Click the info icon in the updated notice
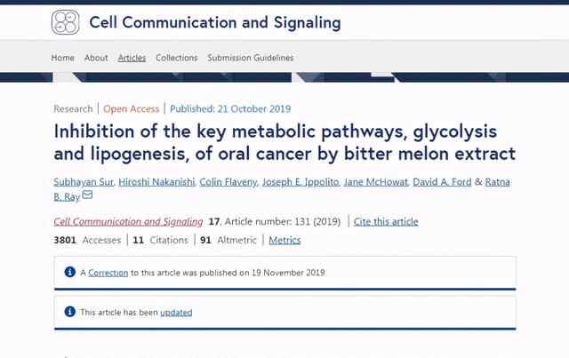Image resolution: width=569 pixels, height=358 pixels. [70, 312]
